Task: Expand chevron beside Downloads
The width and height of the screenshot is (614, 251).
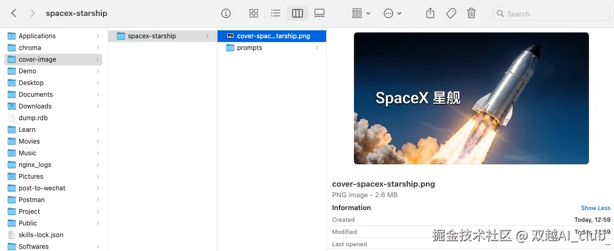Action: 98,106
